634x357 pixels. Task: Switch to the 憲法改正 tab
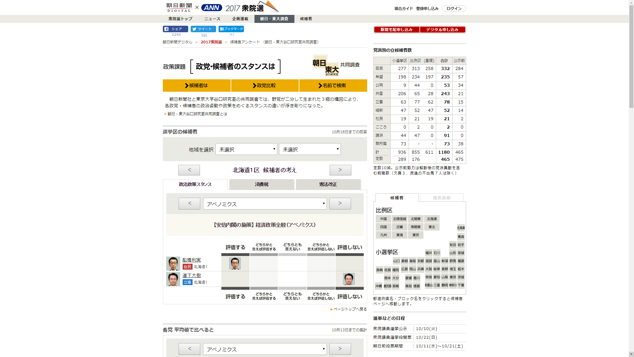pos(328,184)
